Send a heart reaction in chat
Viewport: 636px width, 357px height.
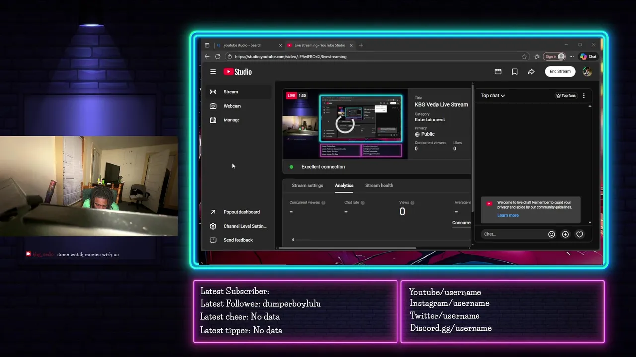[x=579, y=234]
